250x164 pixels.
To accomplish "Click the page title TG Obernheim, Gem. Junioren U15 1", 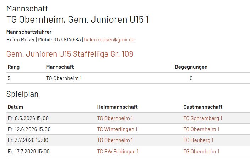I will click(77, 19).
